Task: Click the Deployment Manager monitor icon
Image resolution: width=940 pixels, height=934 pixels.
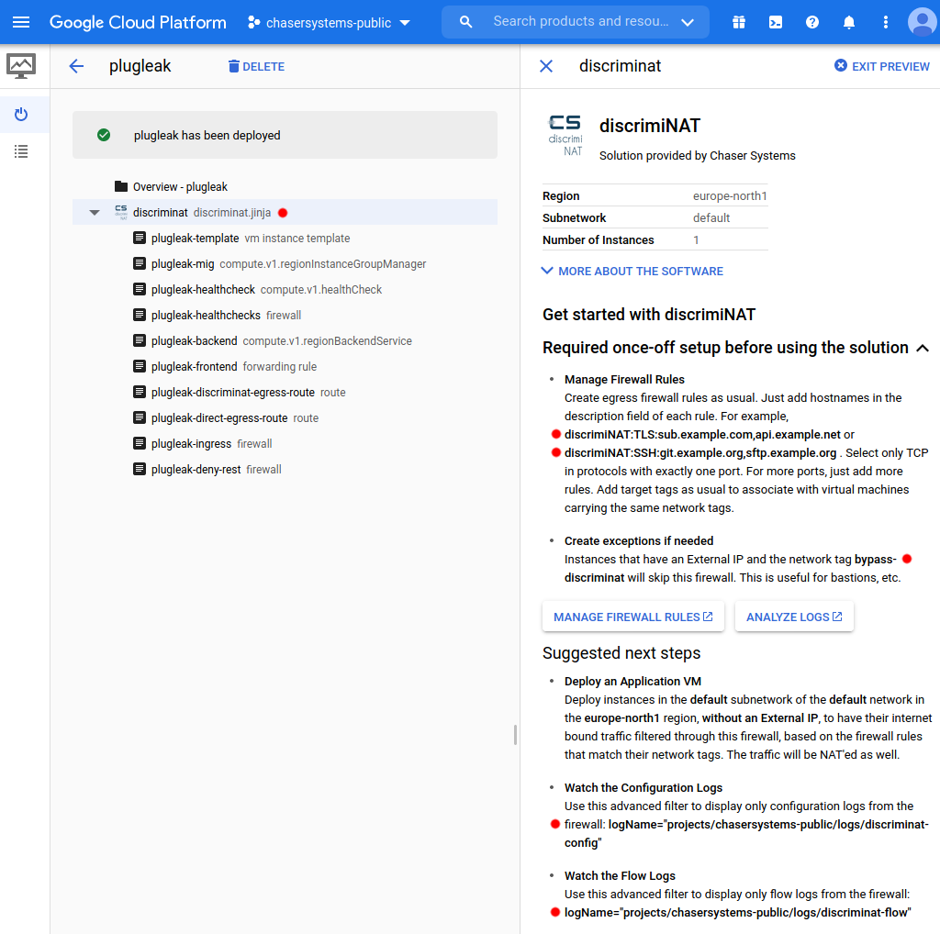Action: coord(20,65)
